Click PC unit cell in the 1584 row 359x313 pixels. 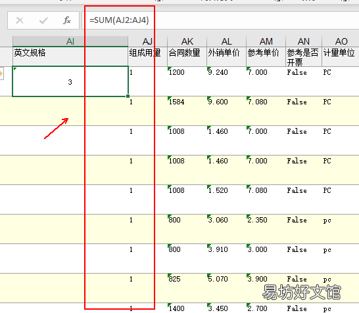341,111
